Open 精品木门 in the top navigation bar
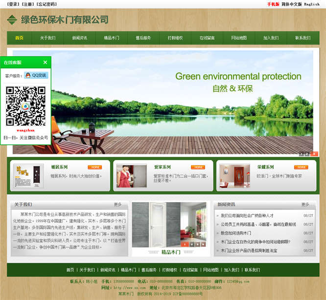The image size is (326, 300). click(x=112, y=38)
